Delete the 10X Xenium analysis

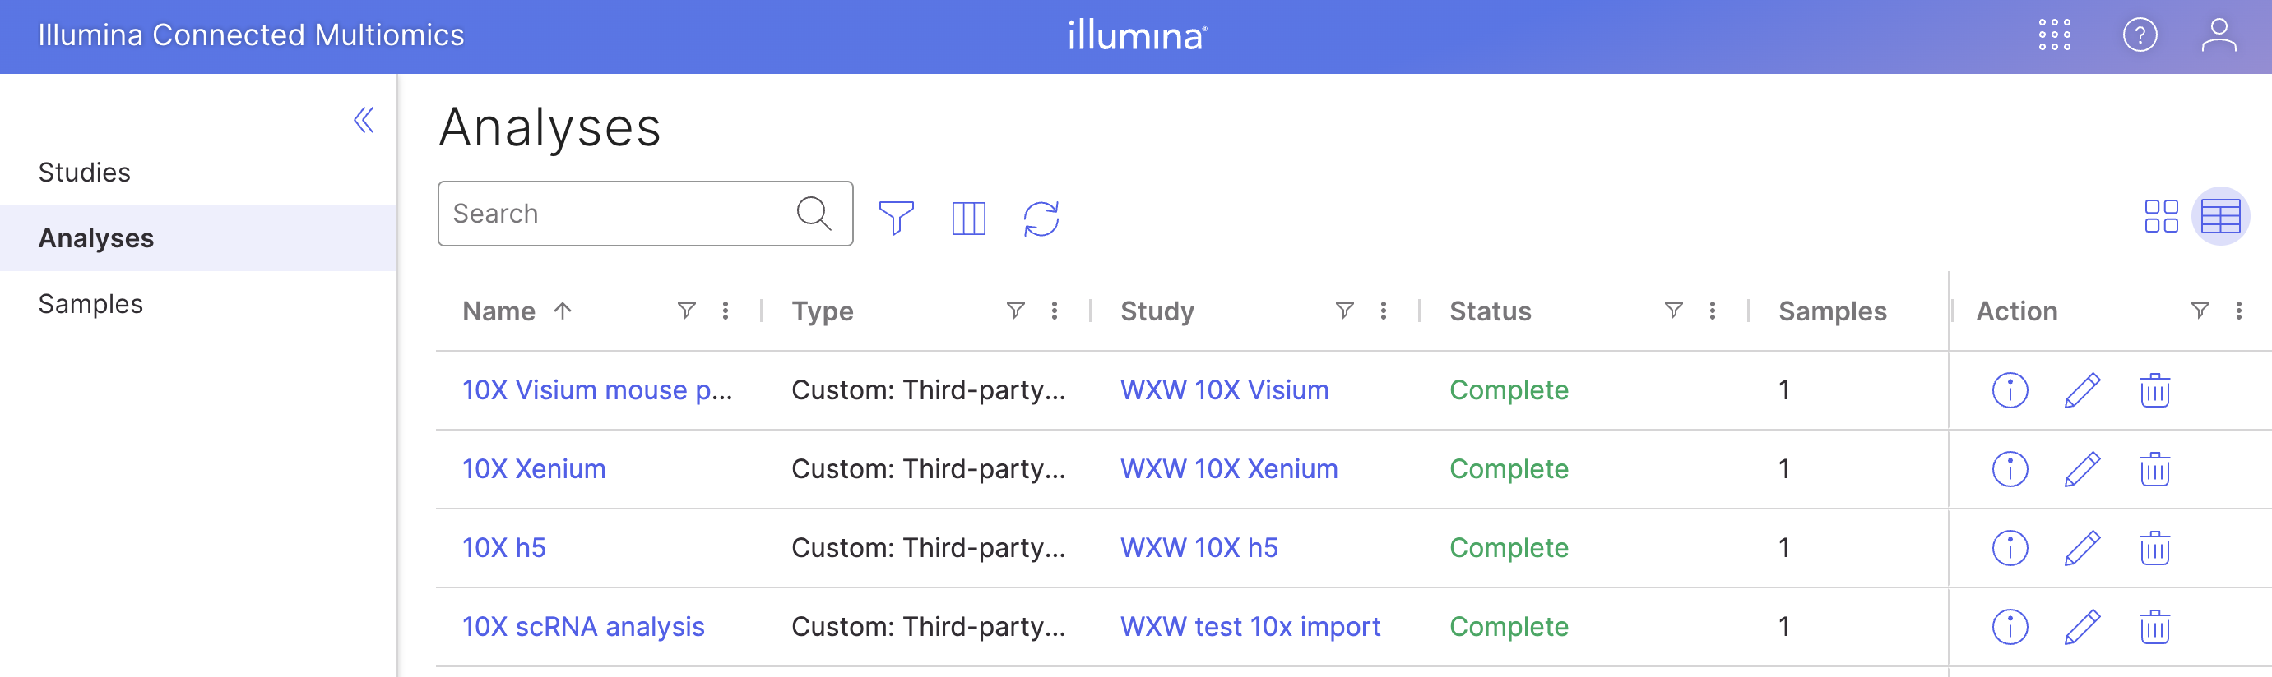tap(2154, 469)
